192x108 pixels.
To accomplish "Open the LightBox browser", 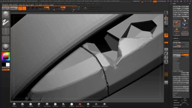I will pos(14,8).
